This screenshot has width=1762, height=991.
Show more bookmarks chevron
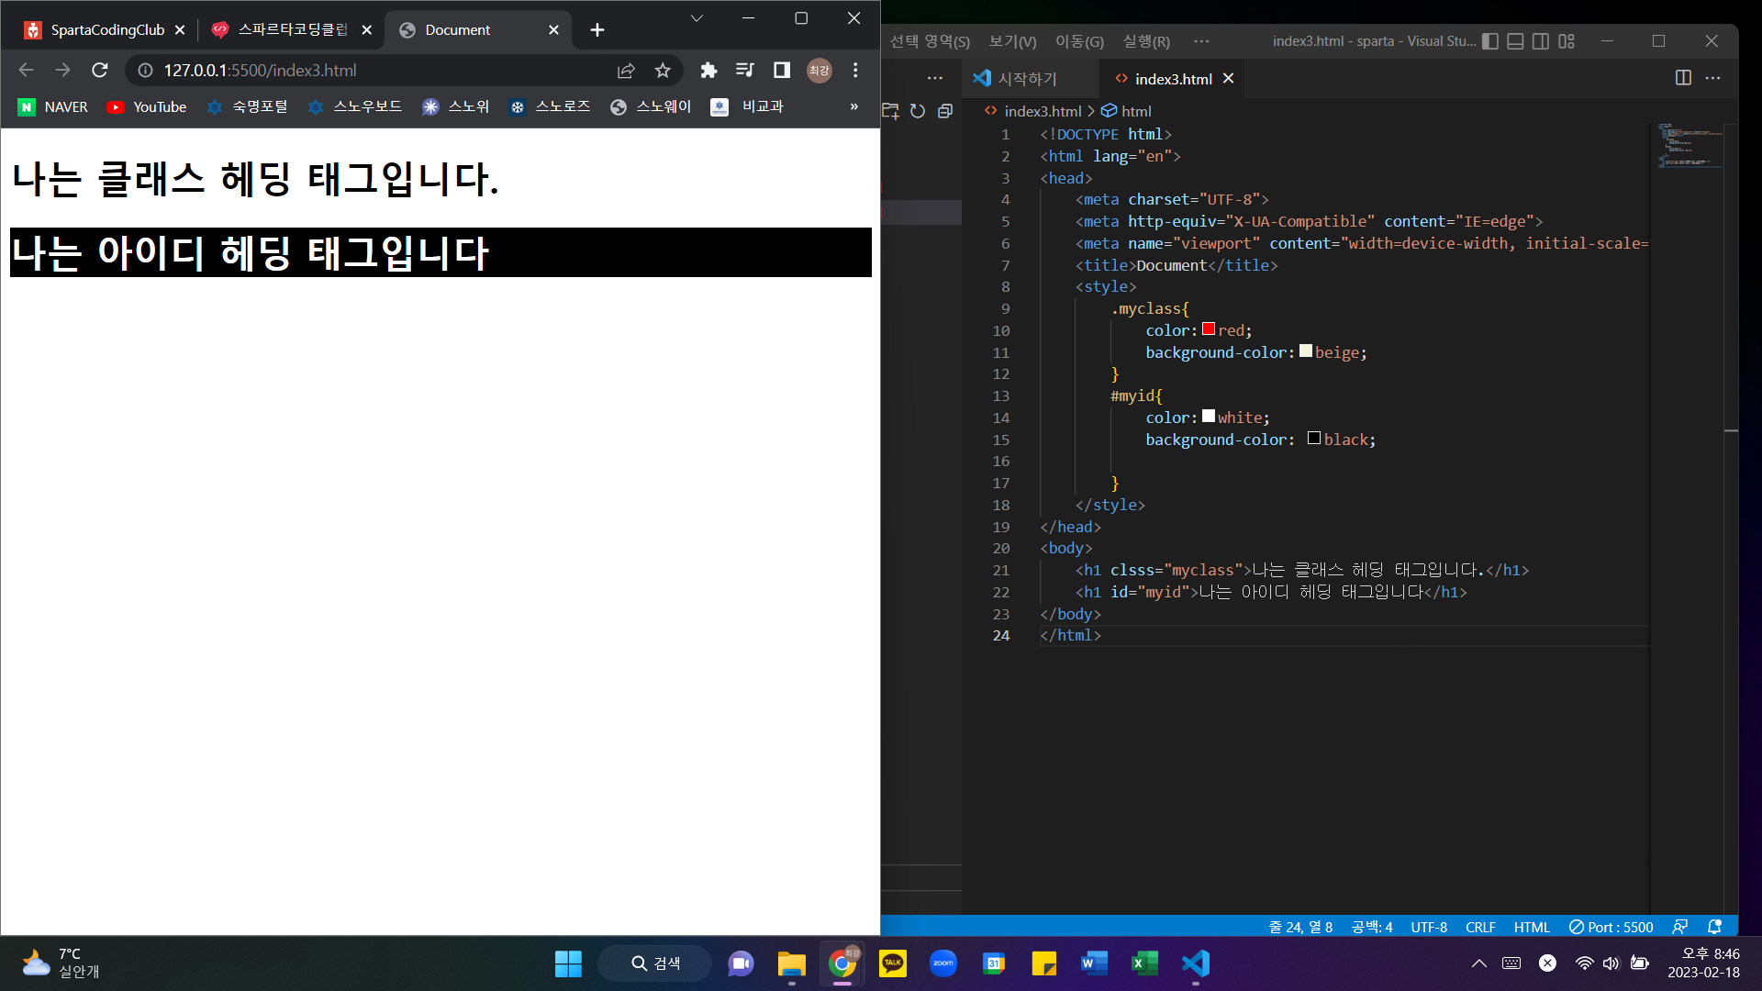tap(854, 106)
